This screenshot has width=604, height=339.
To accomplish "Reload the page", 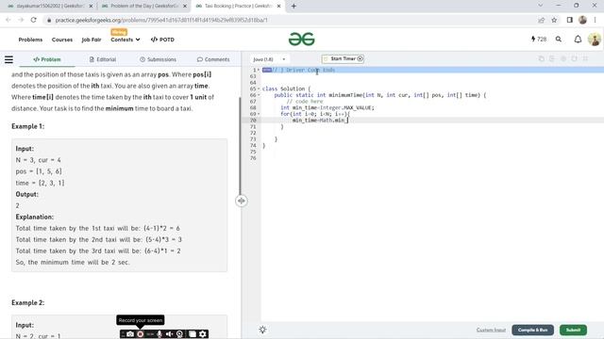I will pyautogui.click(x=34, y=20).
